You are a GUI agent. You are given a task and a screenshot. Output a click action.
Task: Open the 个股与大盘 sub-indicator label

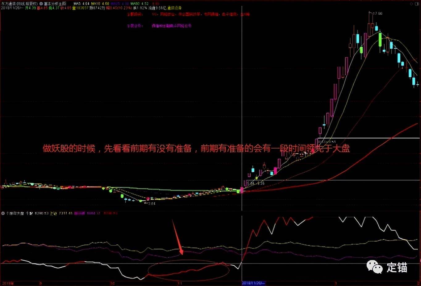click(15, 213)
